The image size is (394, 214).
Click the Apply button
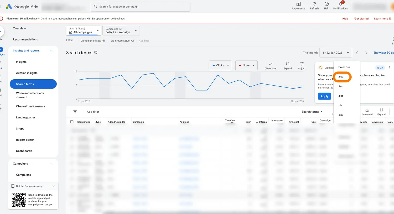[x=324, y=96]
